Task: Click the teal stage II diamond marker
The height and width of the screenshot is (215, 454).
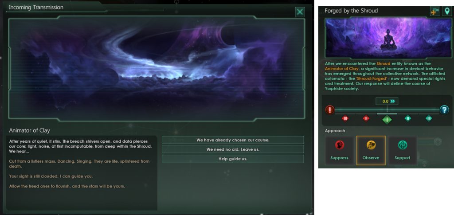Action: click(408, 118)
